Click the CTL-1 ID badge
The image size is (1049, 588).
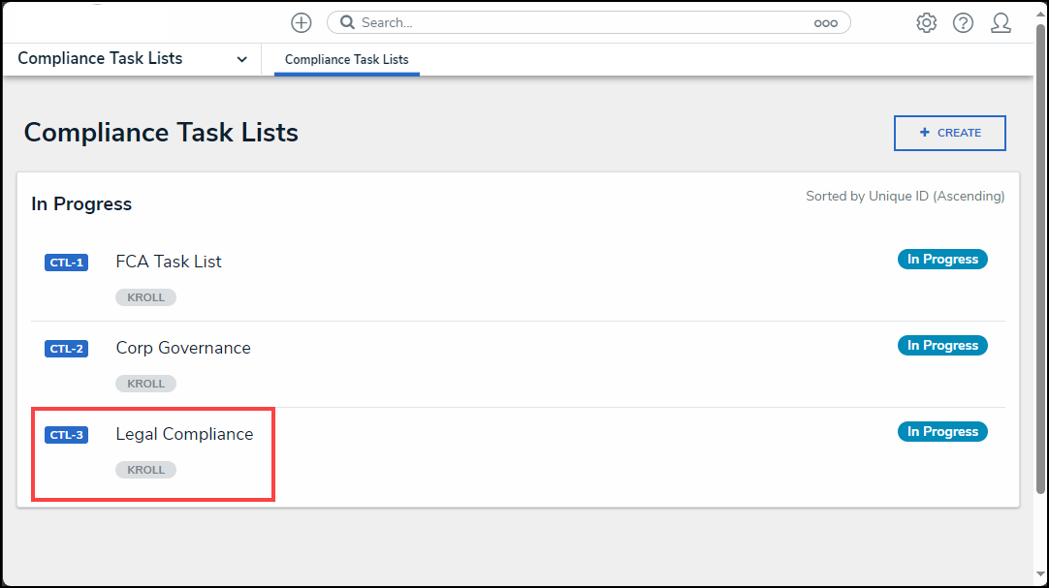tap(66, 263)
